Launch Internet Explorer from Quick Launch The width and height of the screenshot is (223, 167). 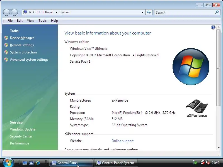click(38, 163)
